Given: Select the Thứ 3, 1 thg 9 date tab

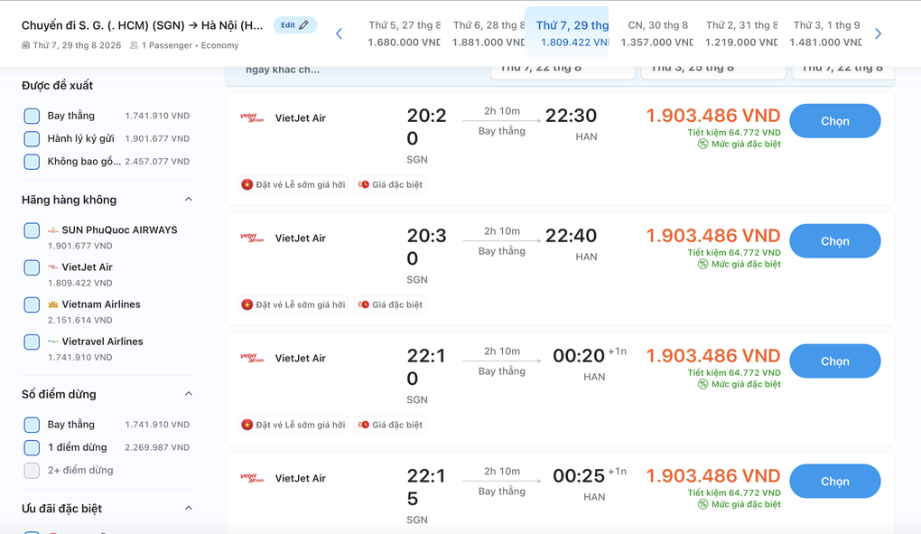Looking at the screenshot, I should pyautogui.click(x=826, y=33).
